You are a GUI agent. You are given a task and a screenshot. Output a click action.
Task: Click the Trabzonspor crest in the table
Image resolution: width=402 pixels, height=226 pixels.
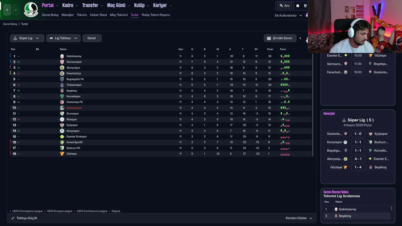coord(62,85)
